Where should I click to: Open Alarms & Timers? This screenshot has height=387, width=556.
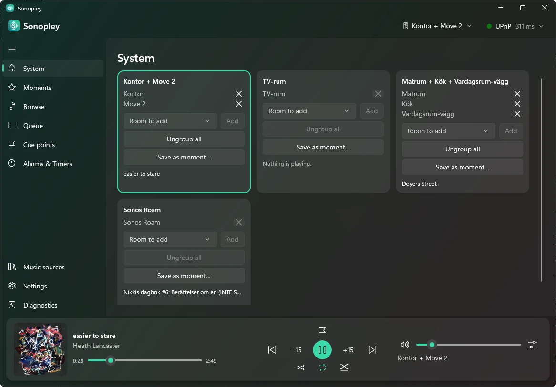click(x=53, y=164)
